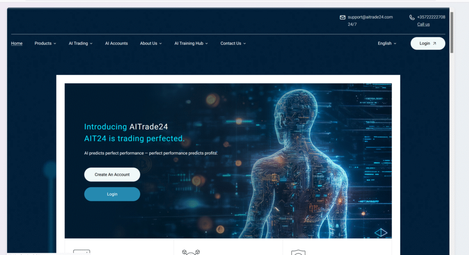Click the envelope email icon in header
The height and width of the screenshot is (255, 469).
pos(343,17)
